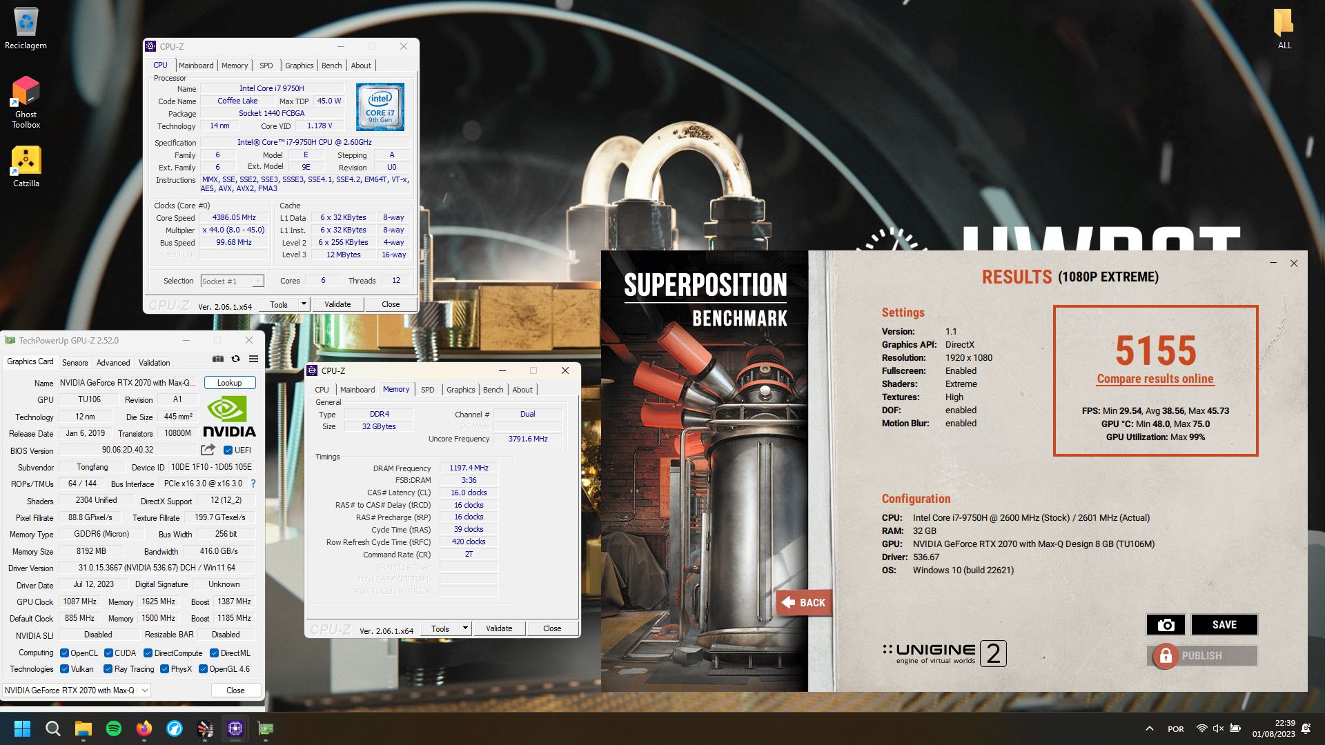
Task: Click Close in the CPU-Z Memory window
Action: 552,628
